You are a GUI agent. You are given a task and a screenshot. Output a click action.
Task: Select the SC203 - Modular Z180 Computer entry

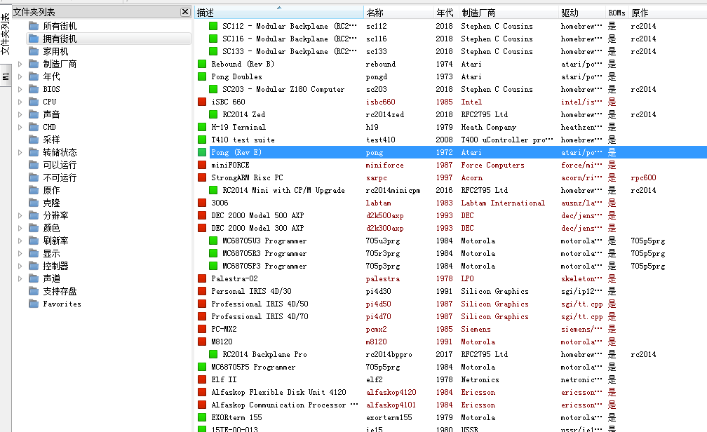283,89
